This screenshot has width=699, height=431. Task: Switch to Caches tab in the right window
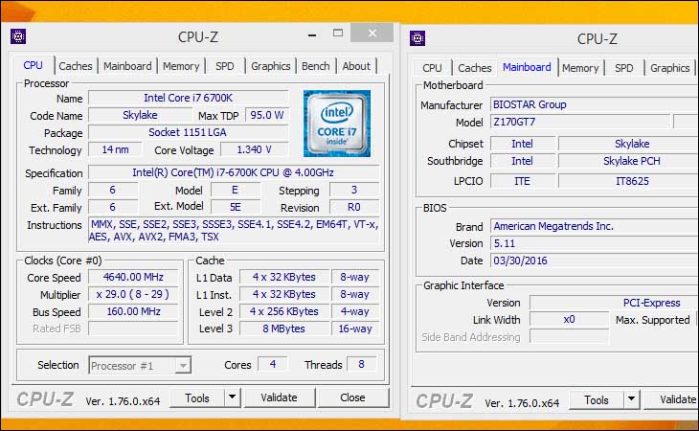tap(474, 68)
